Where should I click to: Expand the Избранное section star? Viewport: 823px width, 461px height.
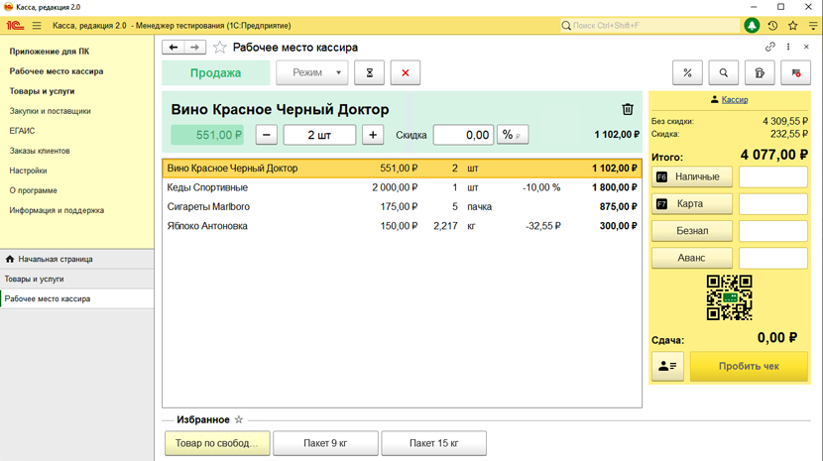239,420
